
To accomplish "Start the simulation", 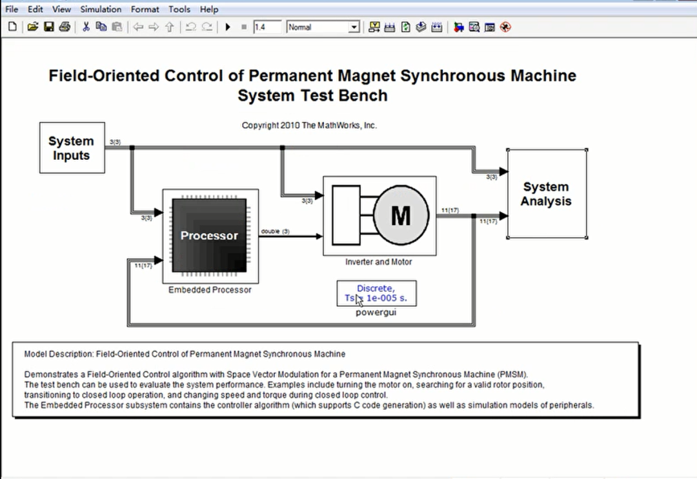I will pyautogui.click(x=228, y=27).
